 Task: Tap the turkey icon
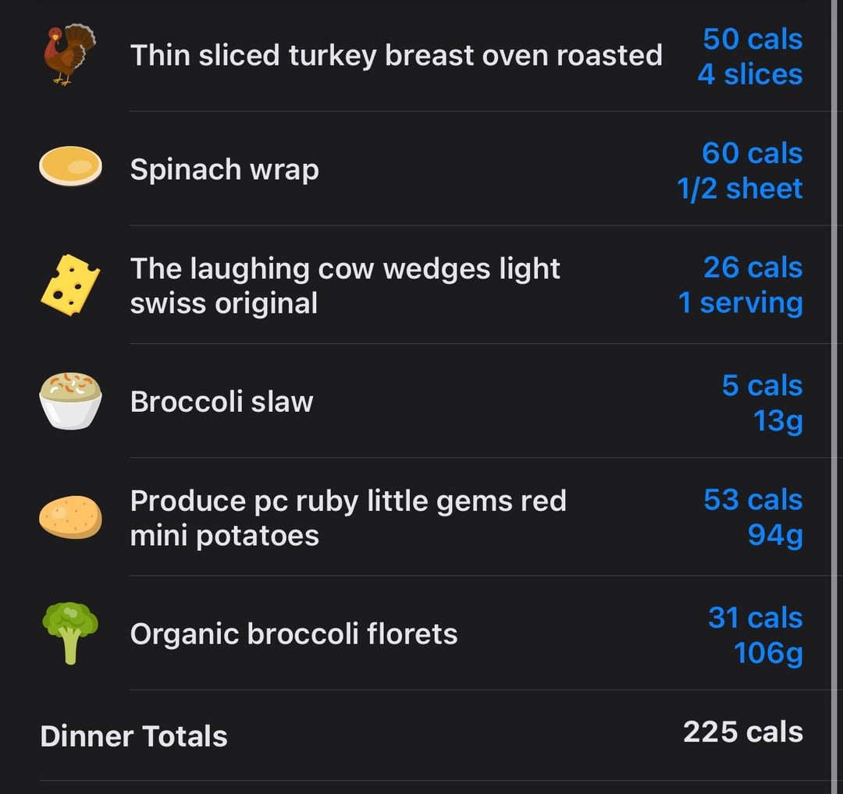pyautogui.click(x=70, y=55)
